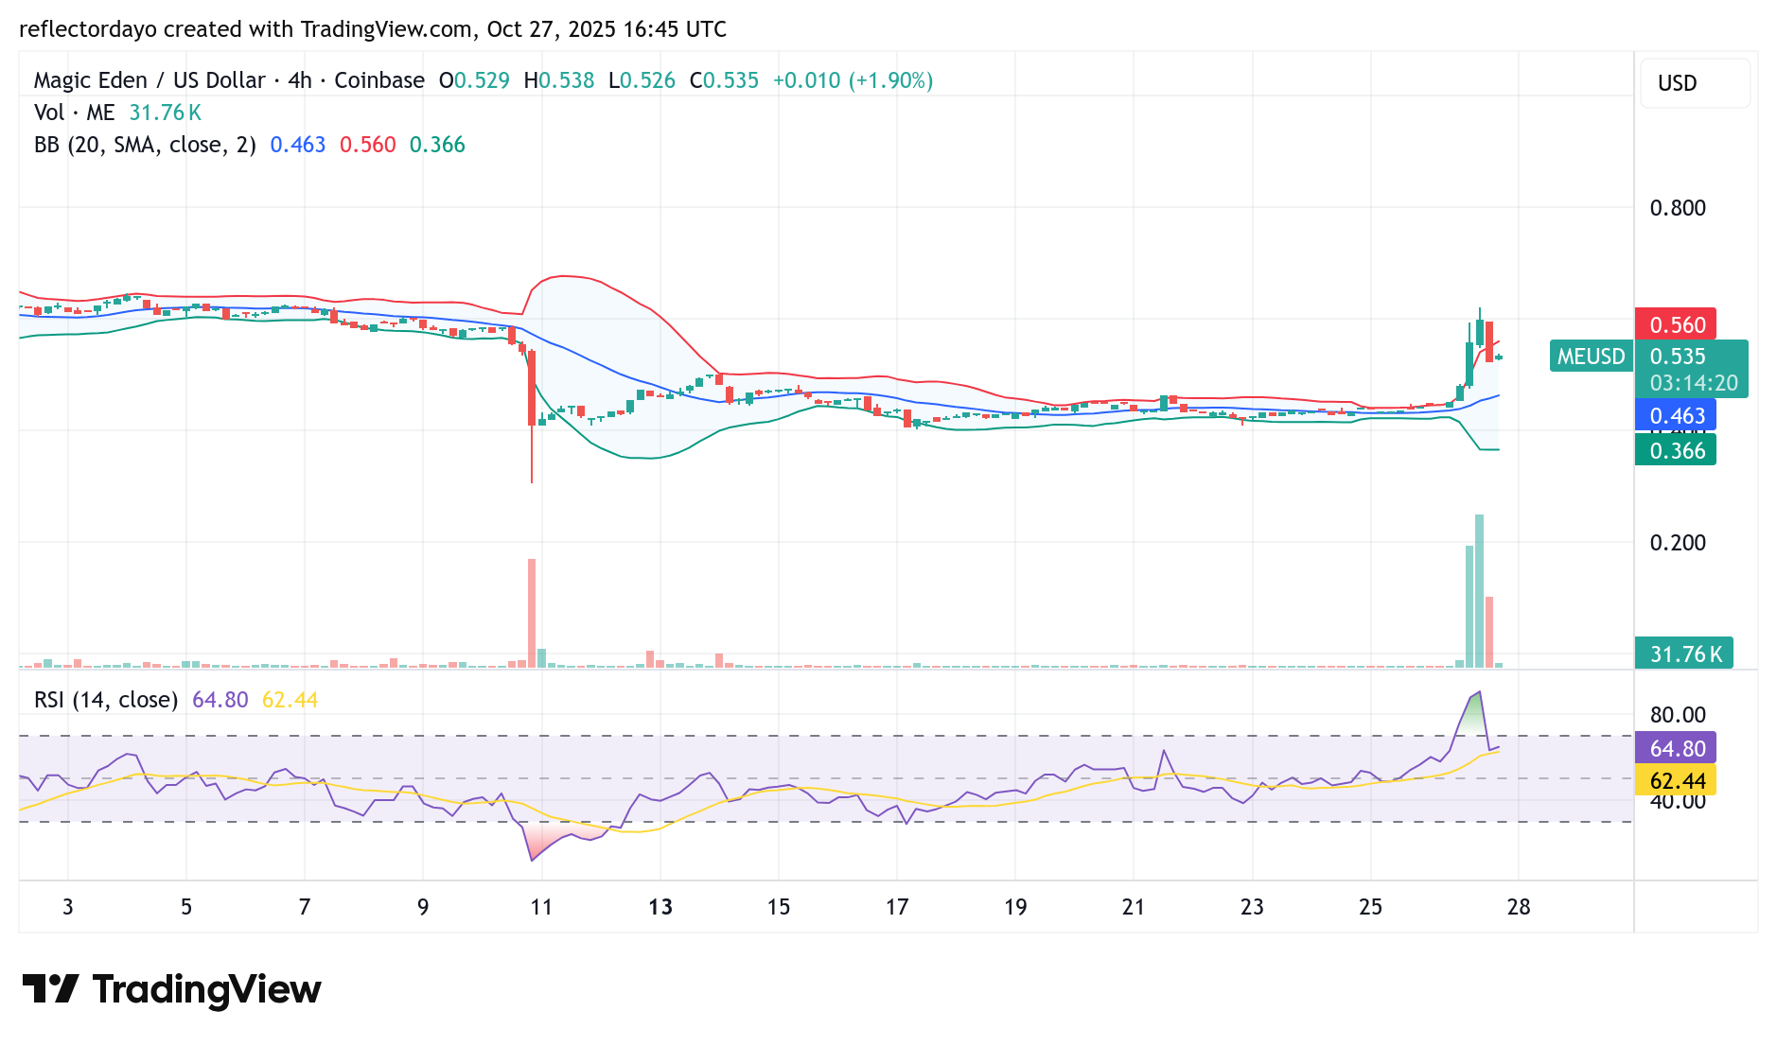Open the USD currency selector
1777x1046 pixels.
tap(1695, 83)
